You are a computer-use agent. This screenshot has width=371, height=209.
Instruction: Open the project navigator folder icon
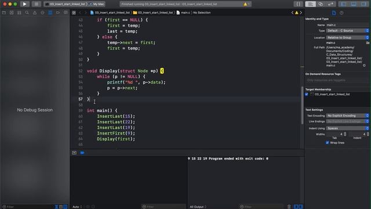pos(4,13)
